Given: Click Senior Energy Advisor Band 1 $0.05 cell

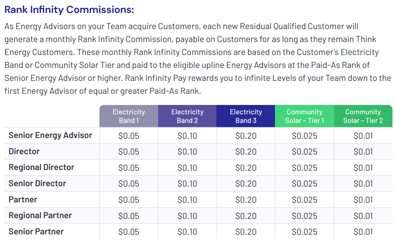Looking at the screenshot, I should 129,136.
